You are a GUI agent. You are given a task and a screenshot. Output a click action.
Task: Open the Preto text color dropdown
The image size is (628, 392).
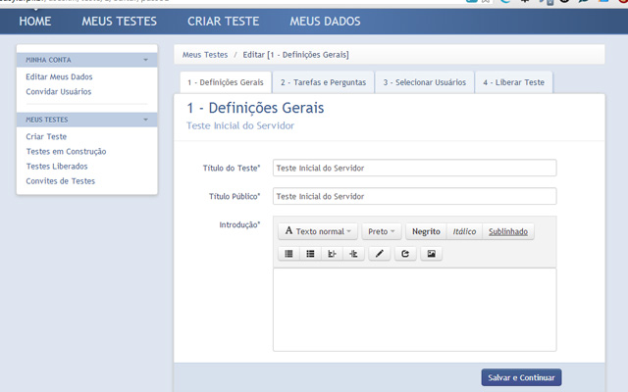[382, 231]
